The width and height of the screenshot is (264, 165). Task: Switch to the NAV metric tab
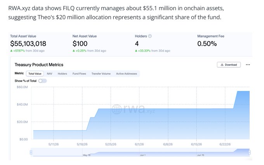pos(50,74)
